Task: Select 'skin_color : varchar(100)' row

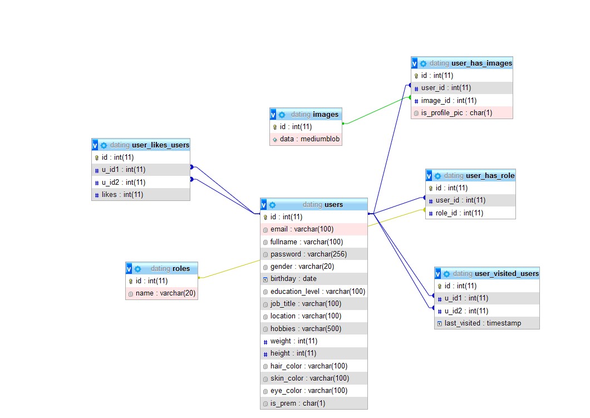Action: pos(314,378)
